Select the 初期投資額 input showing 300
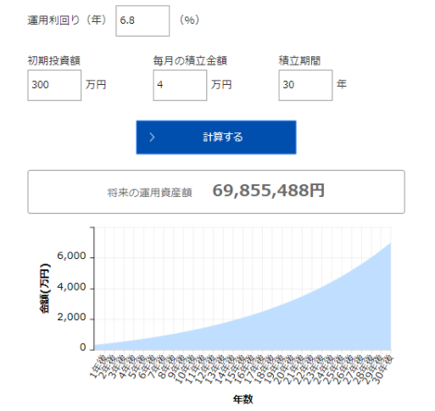 tap(54, 85)
